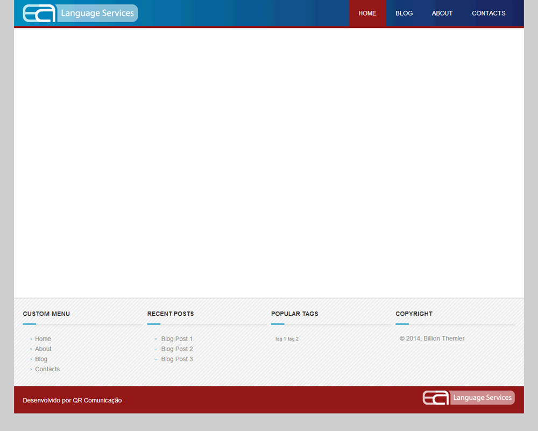Click the CUSTOM MENU heading

click(46, 314)
